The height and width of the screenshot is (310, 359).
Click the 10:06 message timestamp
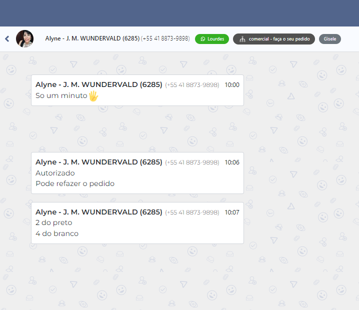[x=232, y=162]
